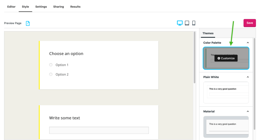The height and width of the screenshot is (140, 262).
Task: Click the form preview vertical scrollbar
Action: (195, 57)
